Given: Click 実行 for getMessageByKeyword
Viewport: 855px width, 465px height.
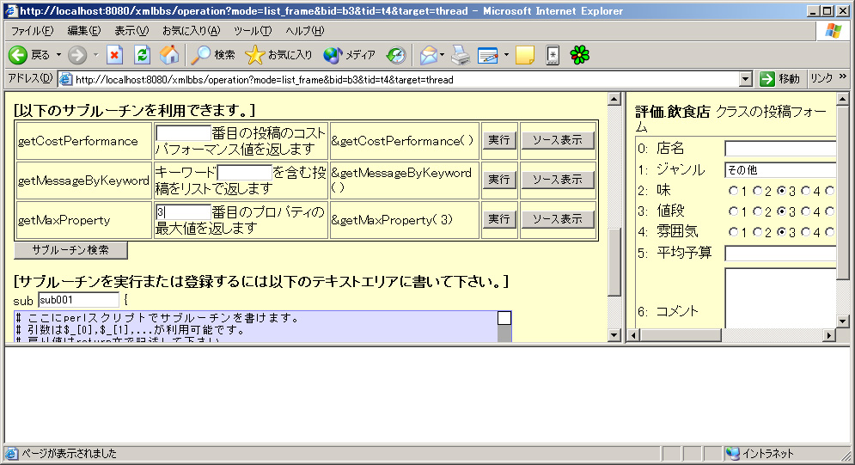Looking at the screenshot, I should coord(499,180).
